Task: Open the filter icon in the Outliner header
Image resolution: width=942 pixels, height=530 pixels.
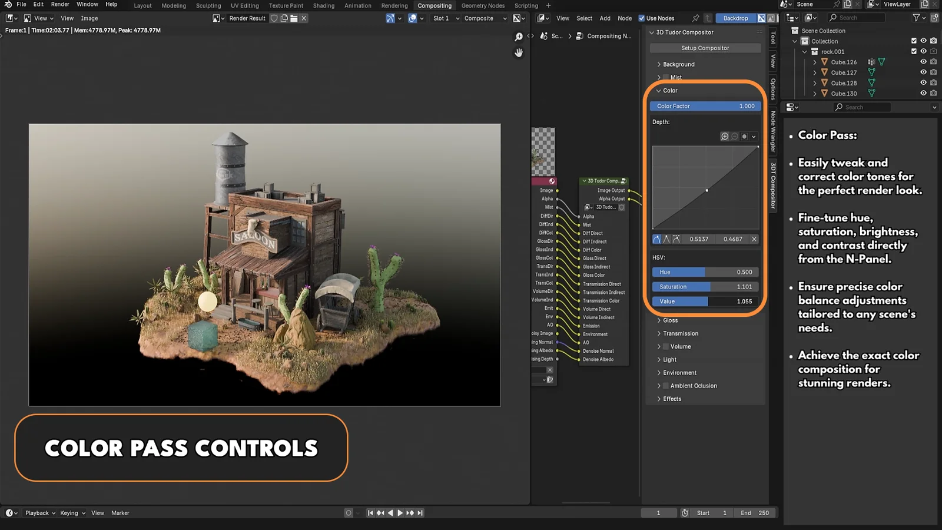Action: point(917,17)
